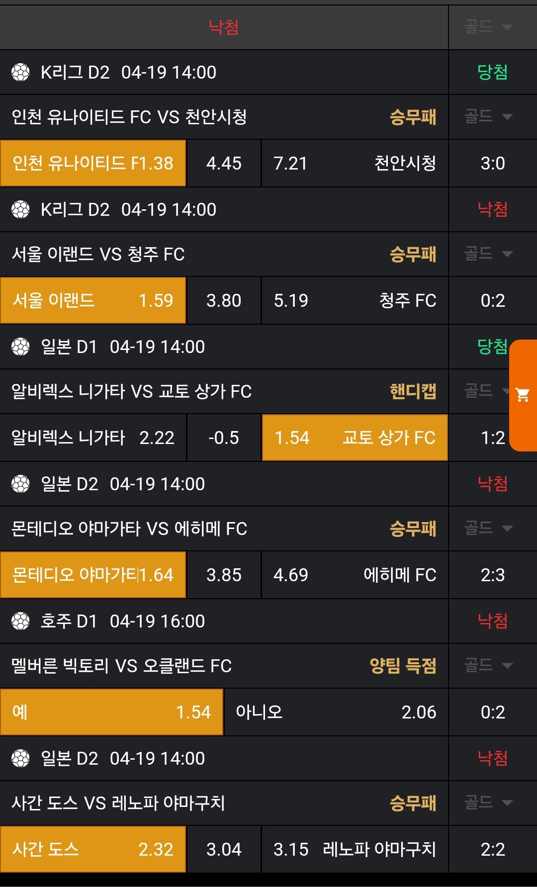Click the 아니오 2.06 odds option

point(336,712)
